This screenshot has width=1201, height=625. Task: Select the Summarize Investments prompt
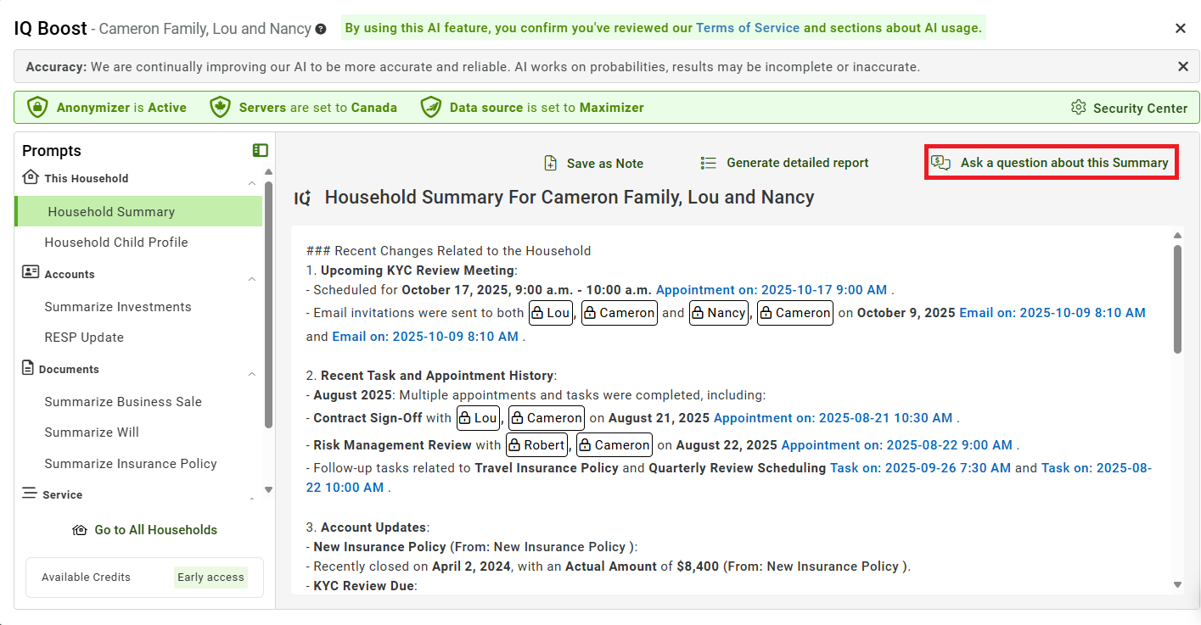pos(118,307)
